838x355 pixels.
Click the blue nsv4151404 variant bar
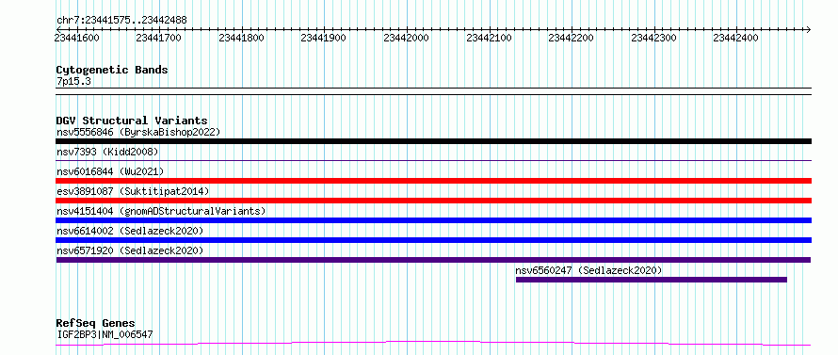(x=433, y=220)
